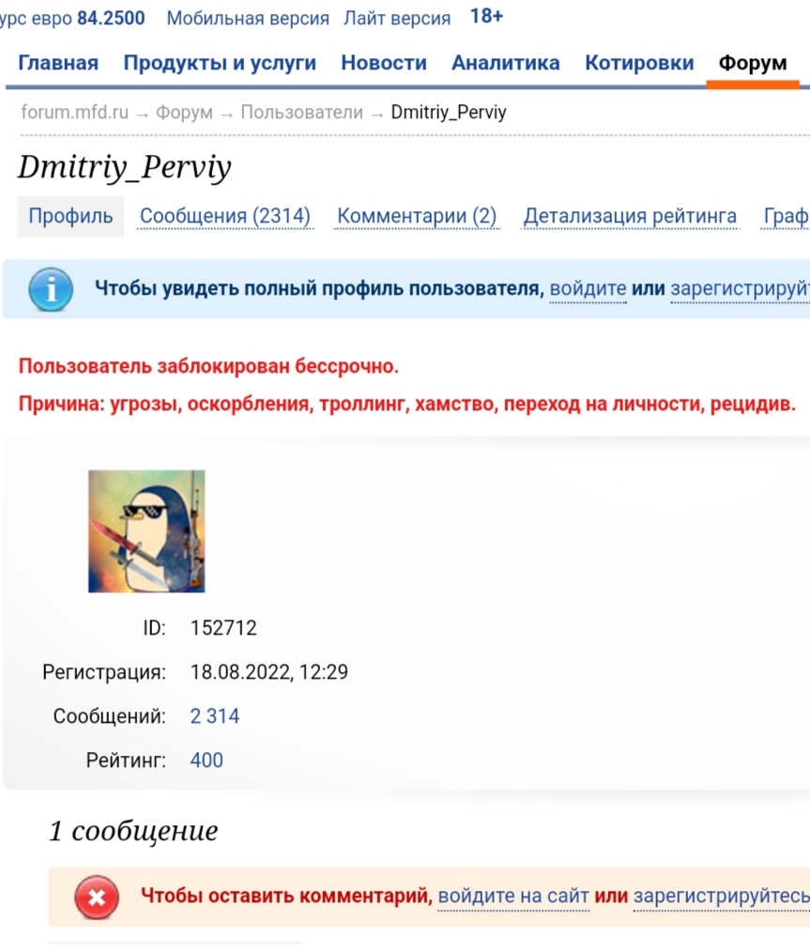Click the blue info icon in the banner

coord(51,289)
